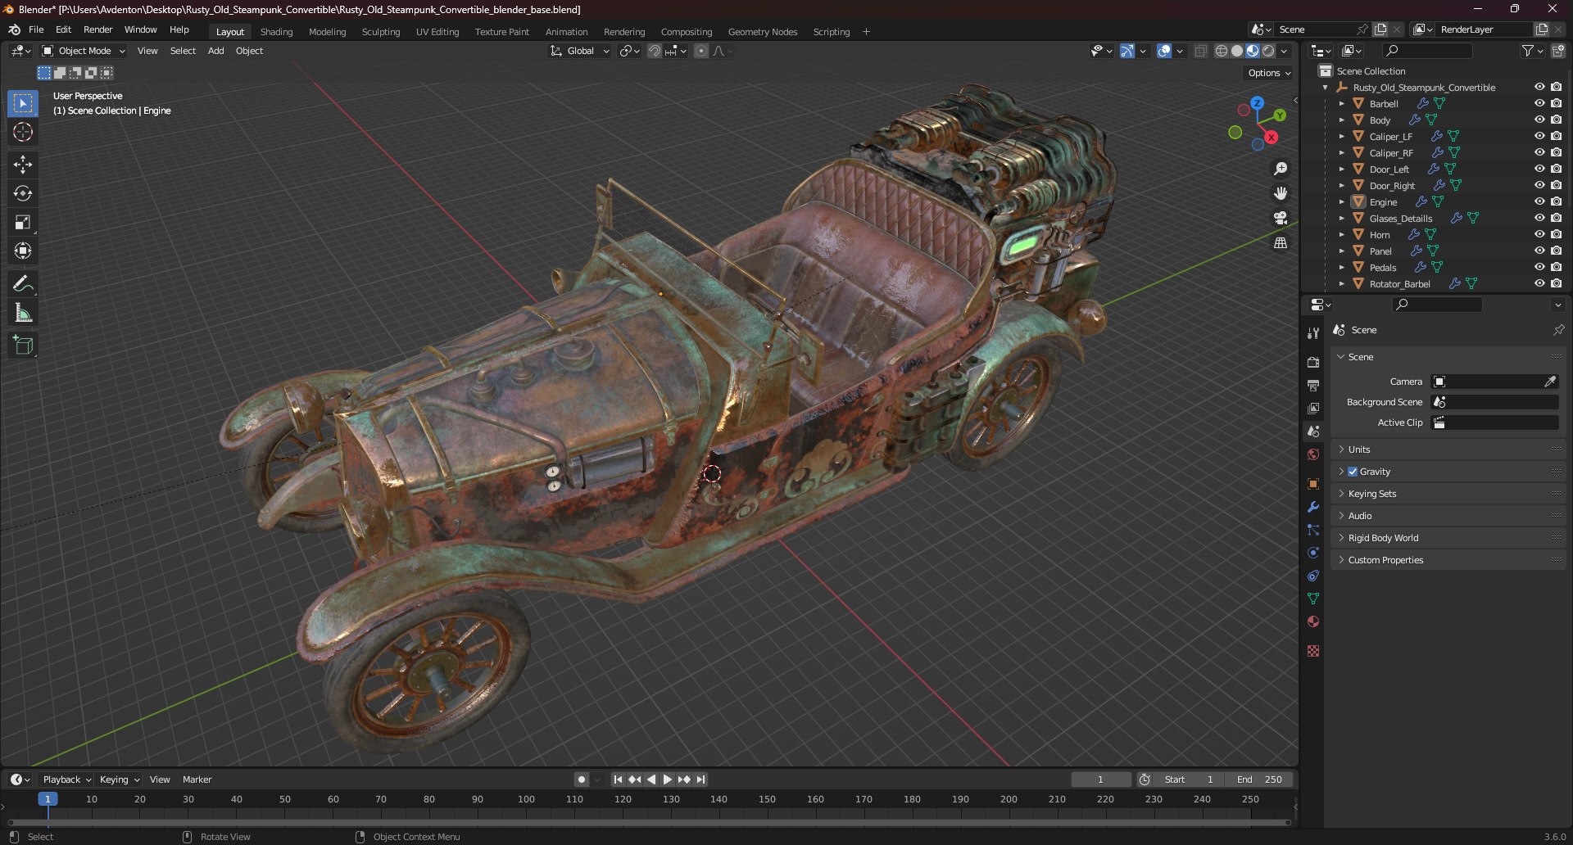Activate the Transform tool
The image size is (1573, 845).
[x=23, y=251]
